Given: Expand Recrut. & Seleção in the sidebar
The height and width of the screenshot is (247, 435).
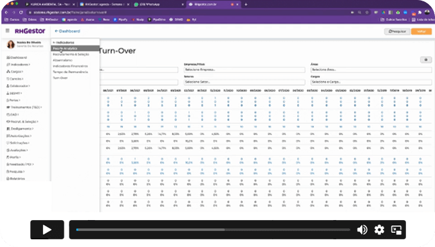Looking at the screenshot, I should click(22, 122).
